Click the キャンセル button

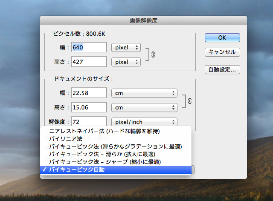[222, 52]
